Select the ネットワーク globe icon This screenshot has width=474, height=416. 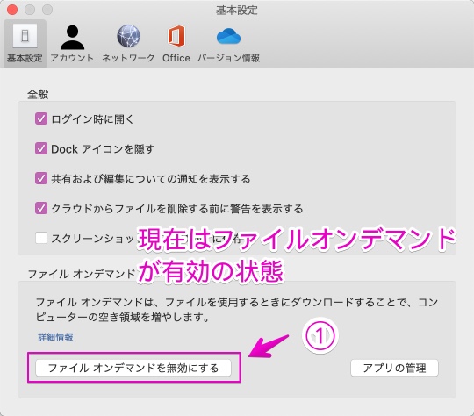tap(128, 36)
